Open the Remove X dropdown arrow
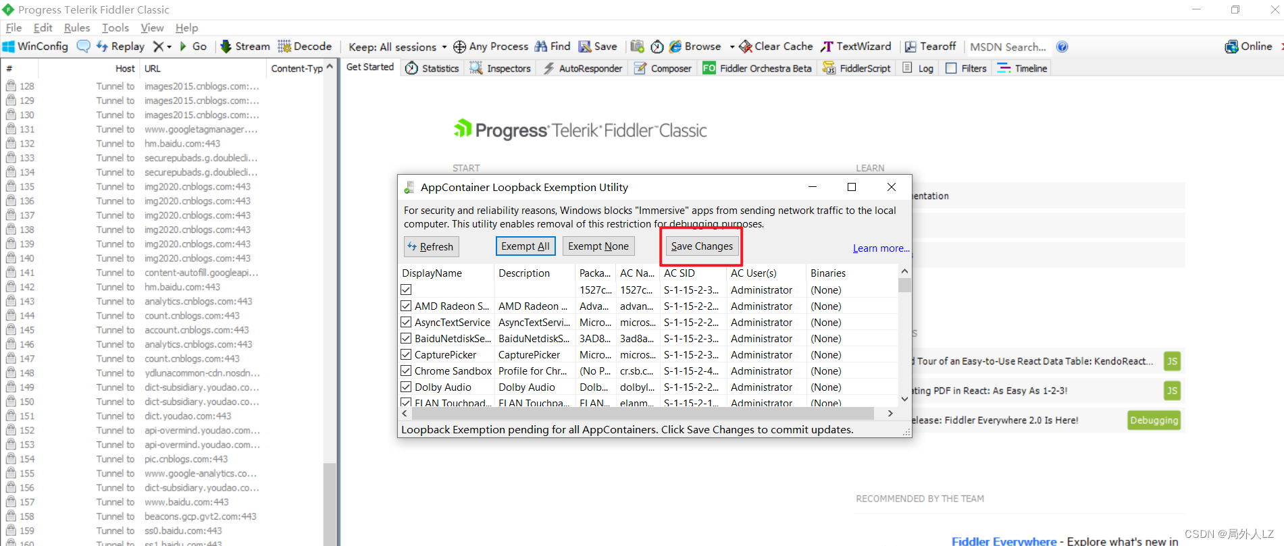1284x546 pixels. tap(170, 47)
